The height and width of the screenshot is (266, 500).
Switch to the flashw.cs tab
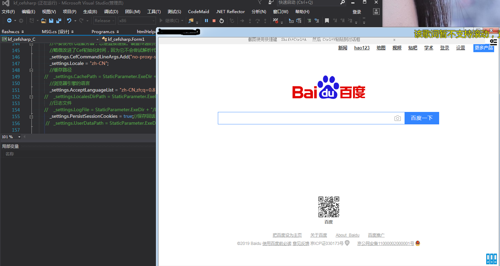[x=10, y=31]
